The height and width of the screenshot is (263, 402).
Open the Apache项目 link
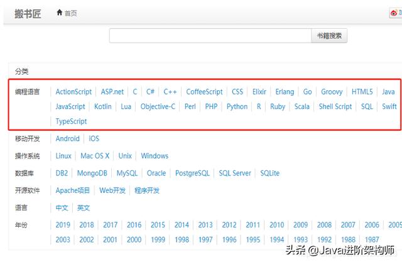[x=73, y=190]
